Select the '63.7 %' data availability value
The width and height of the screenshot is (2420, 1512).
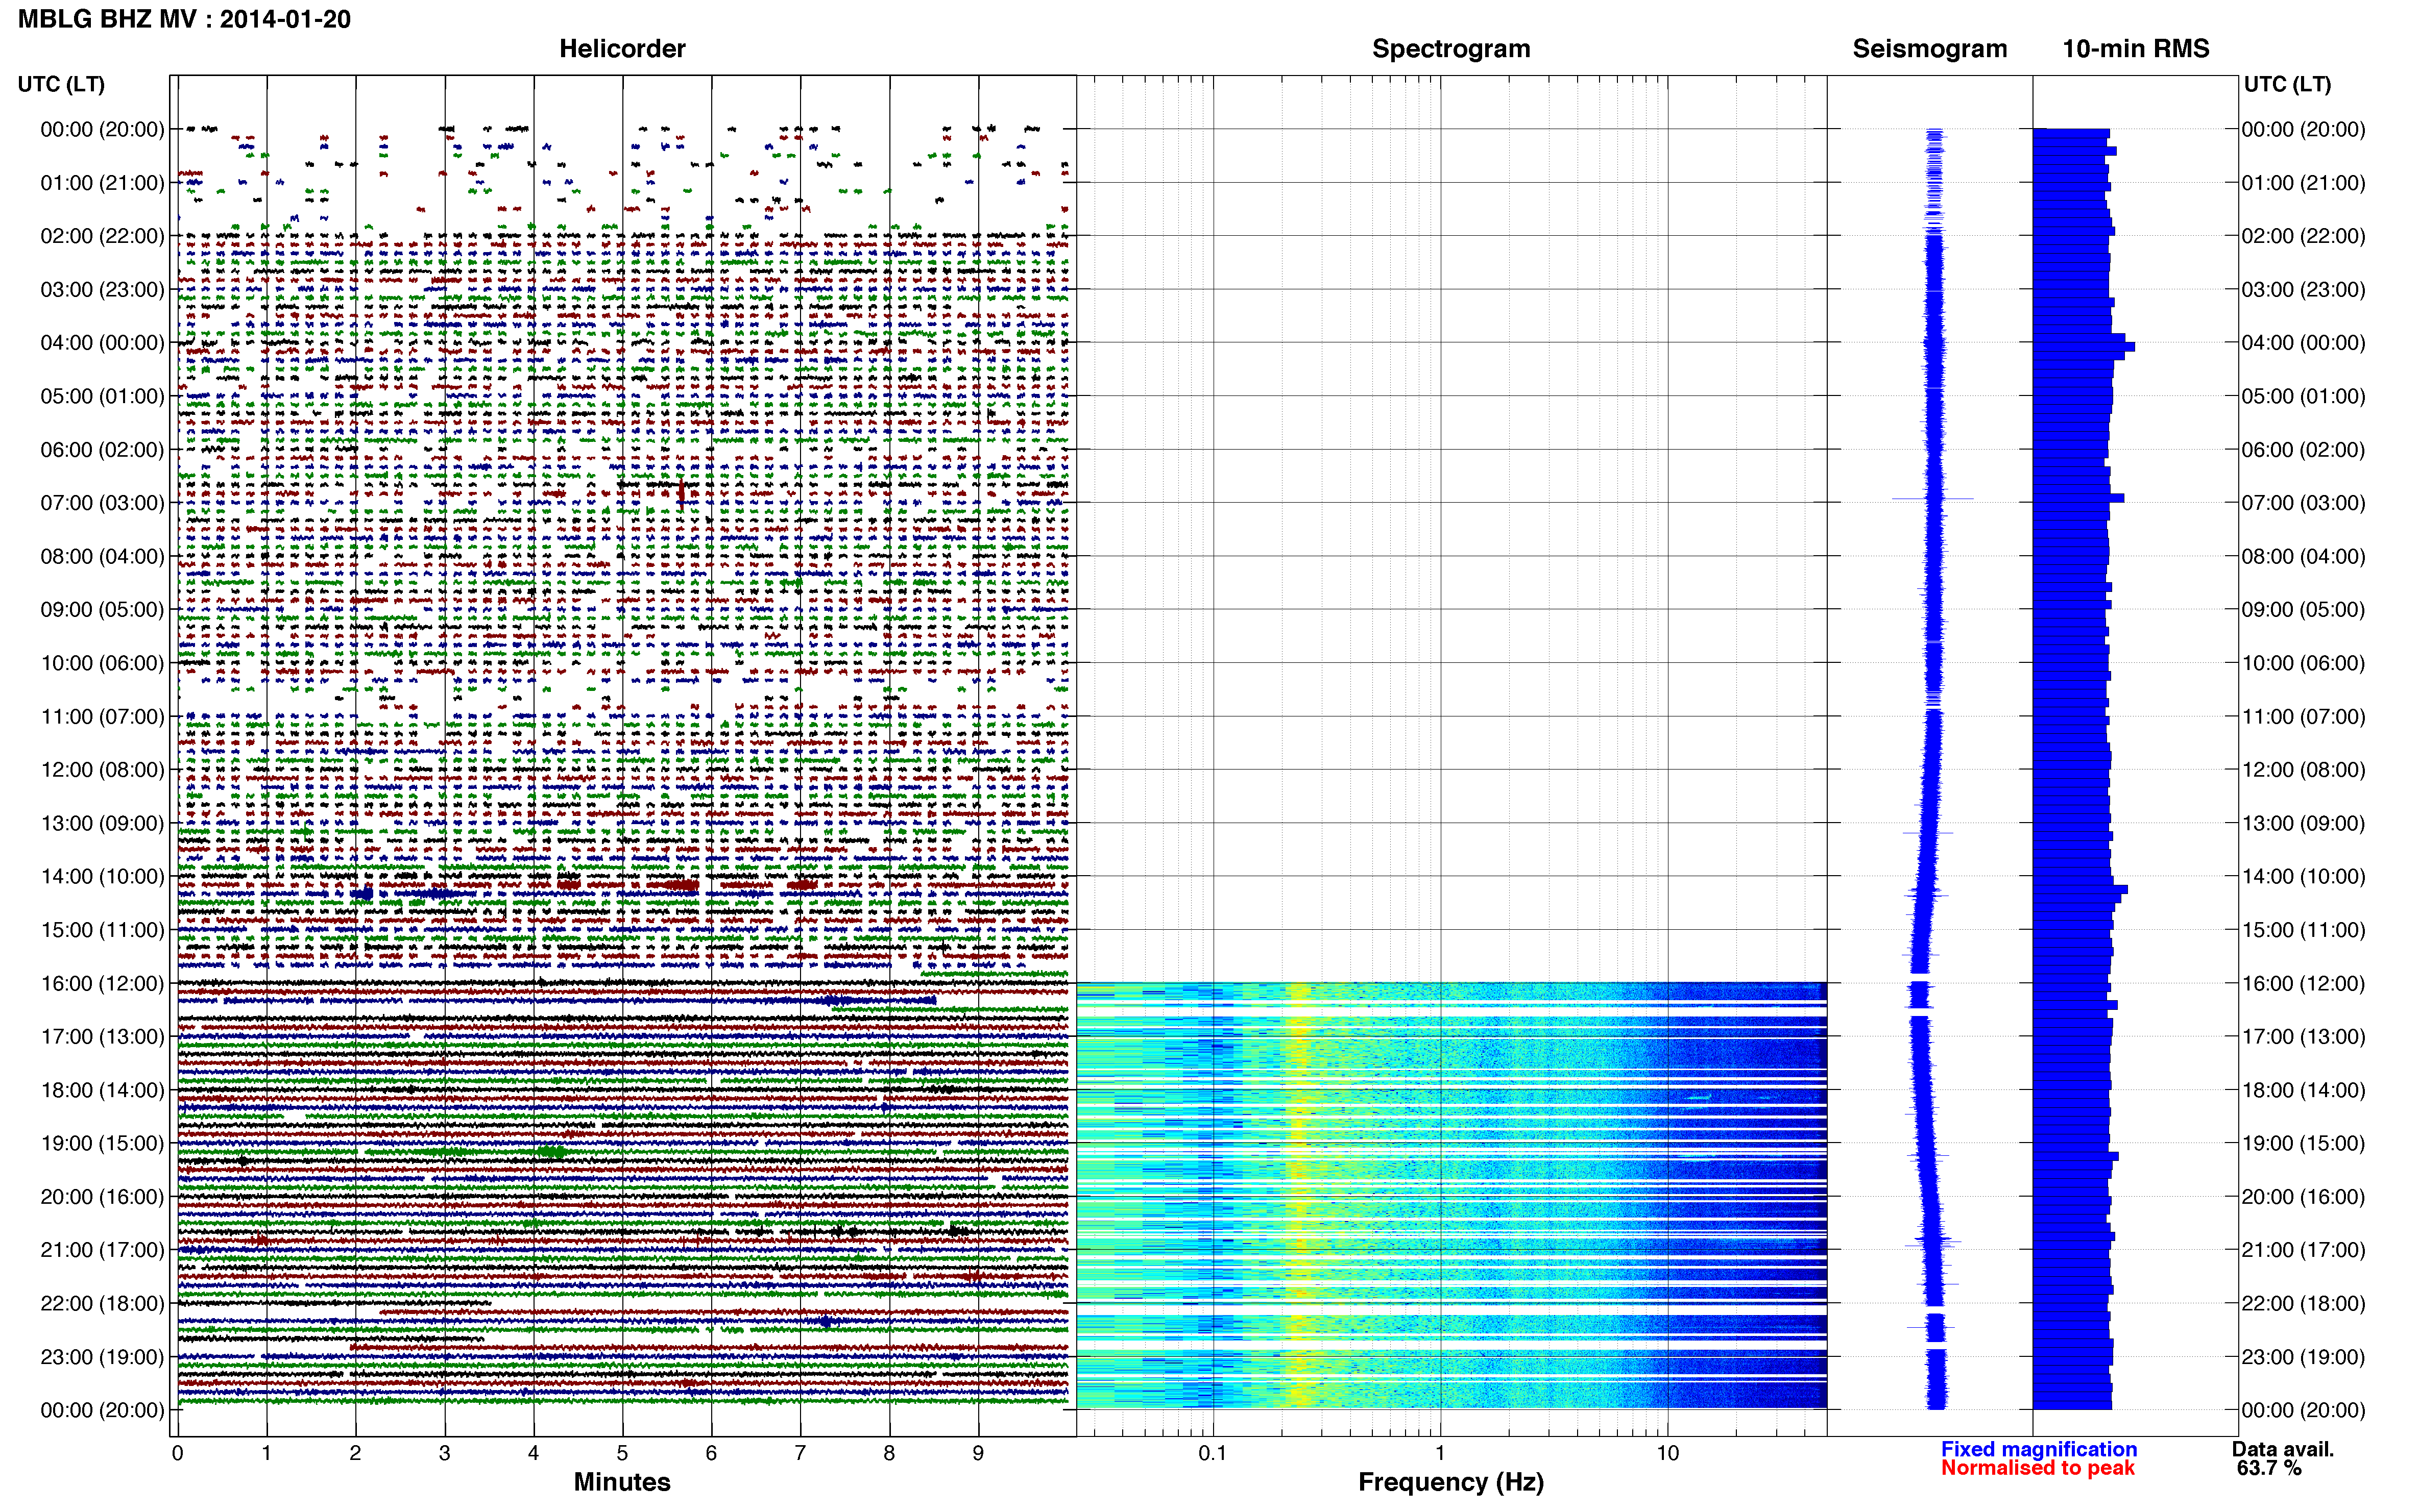(2269, 1468)
